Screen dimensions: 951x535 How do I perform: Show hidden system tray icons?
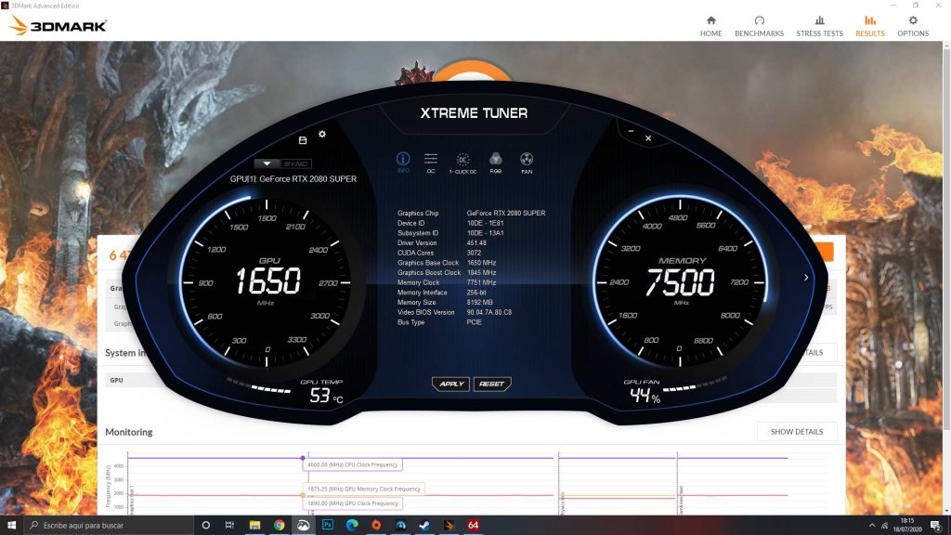click(x=872, y=526)
